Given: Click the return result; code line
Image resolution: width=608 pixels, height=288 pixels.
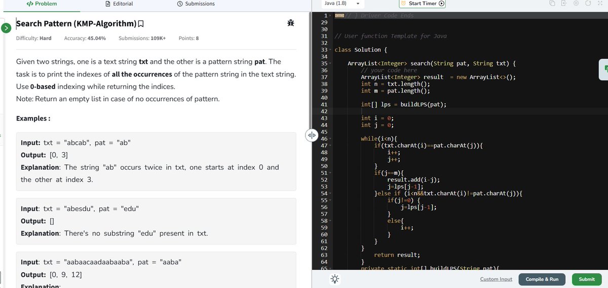Looking at the screenshot, I should tap(397, 255).
